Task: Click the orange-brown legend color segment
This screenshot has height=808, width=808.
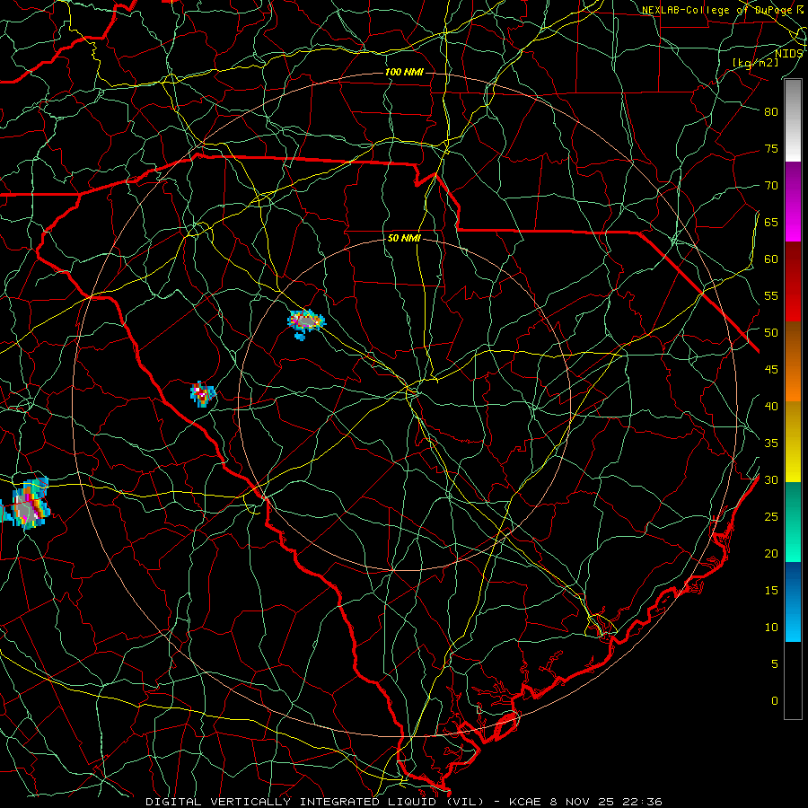Action: pos(793,362)
